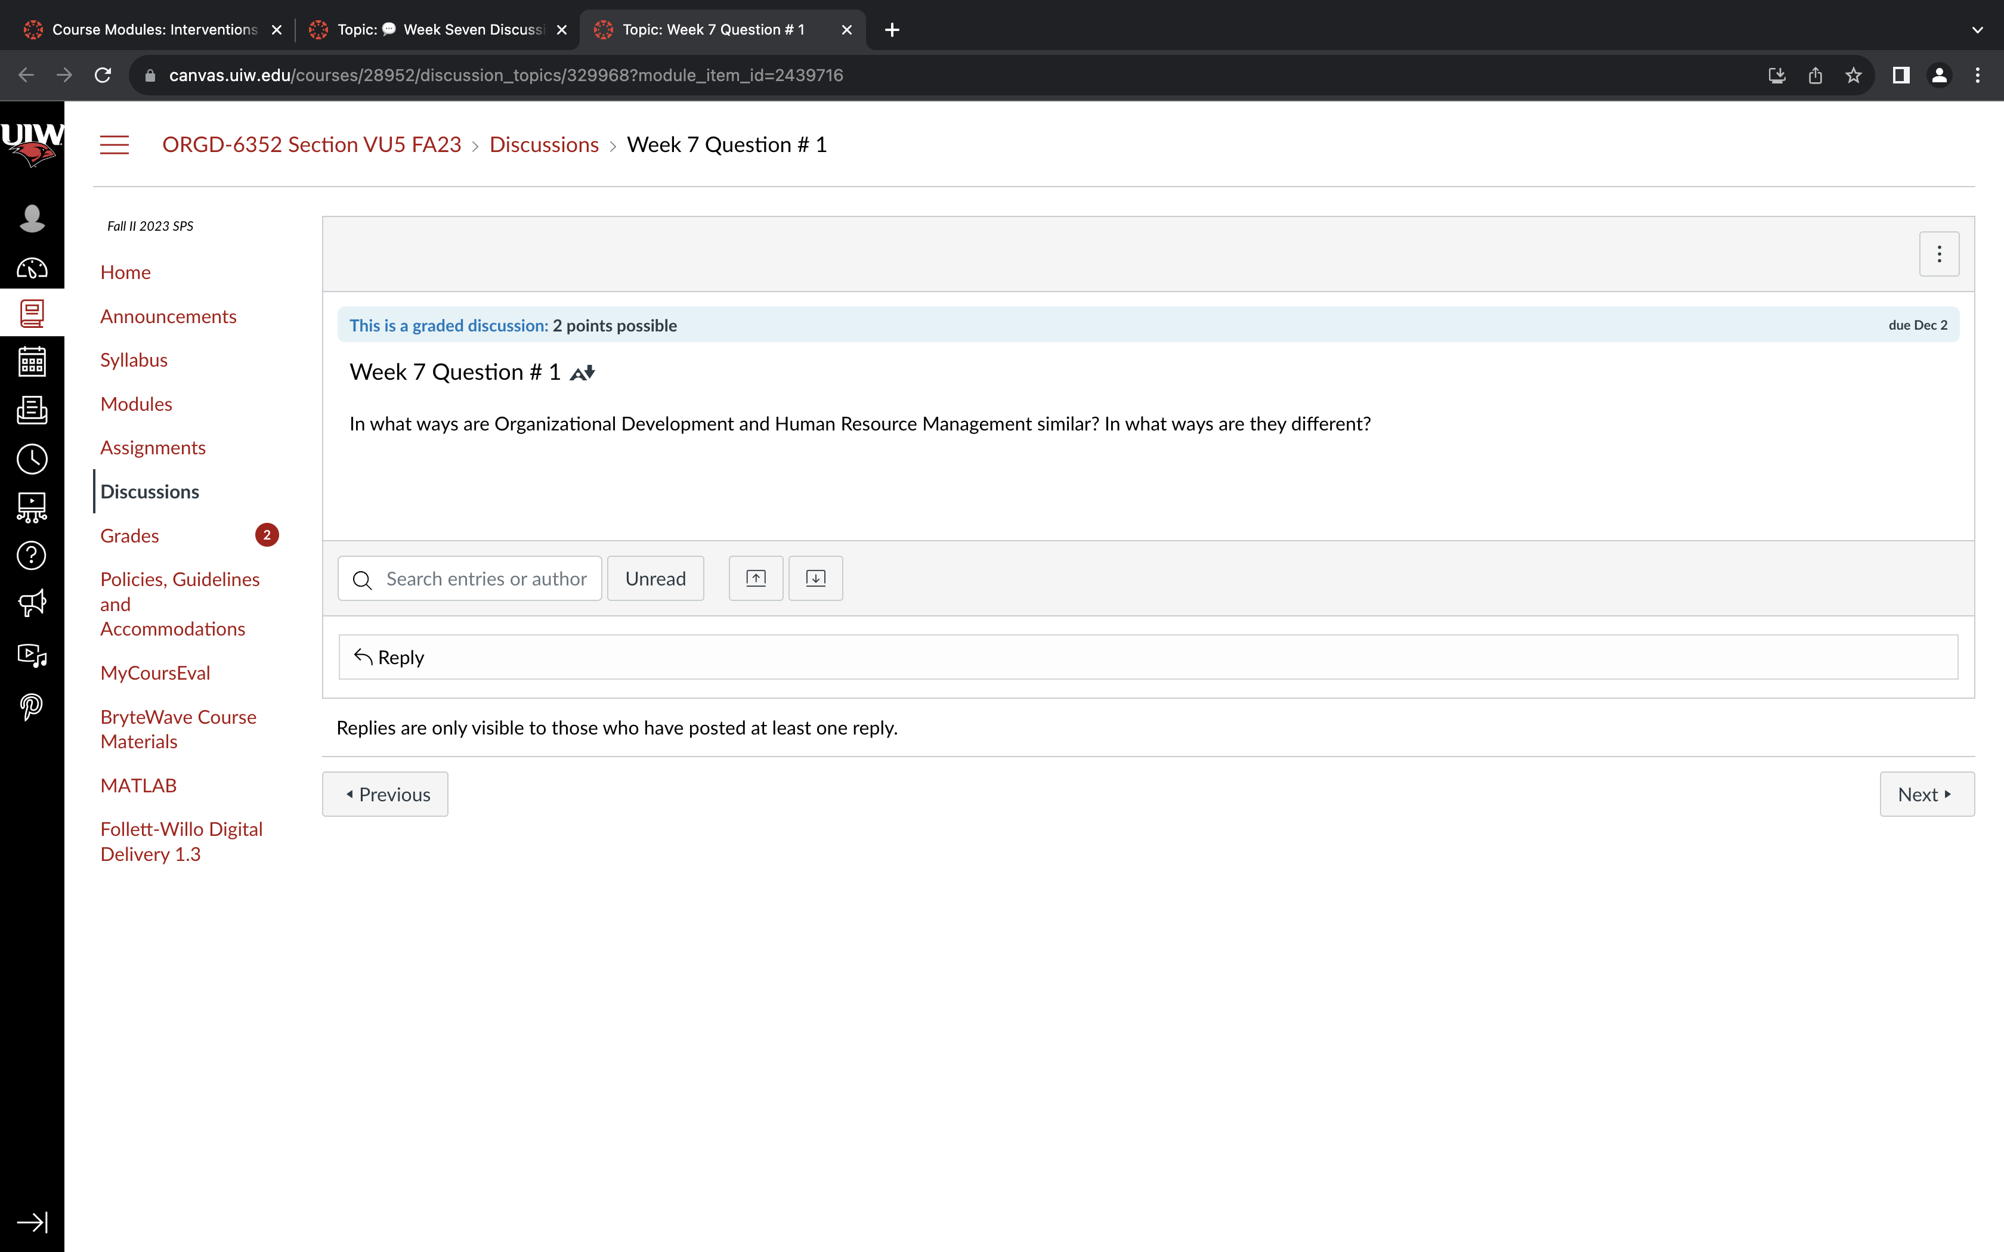Toggle the course navigation hamburger menu
This screenshot has height=1252, width=2004.
pyautogui.click(x=115, y=145)
